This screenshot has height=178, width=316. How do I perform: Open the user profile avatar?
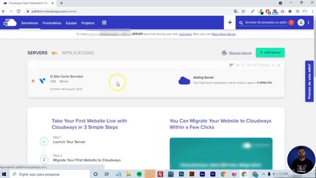(x=301, y=22)
